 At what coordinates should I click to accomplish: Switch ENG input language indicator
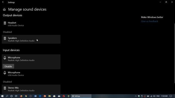coord(158,96)
